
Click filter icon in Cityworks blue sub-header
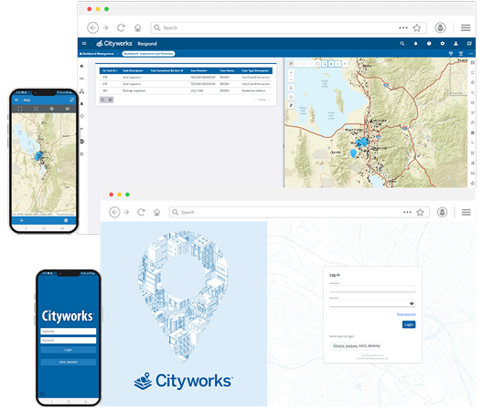[451, 54]
